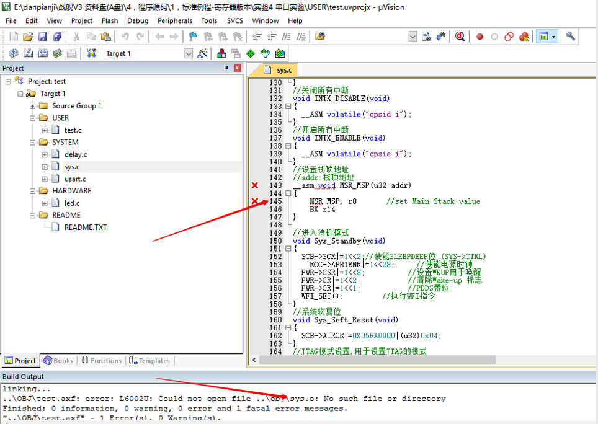Start the debug session icon
The height and width of the screenshot is (424, 598).
click(x=460, y=37)
